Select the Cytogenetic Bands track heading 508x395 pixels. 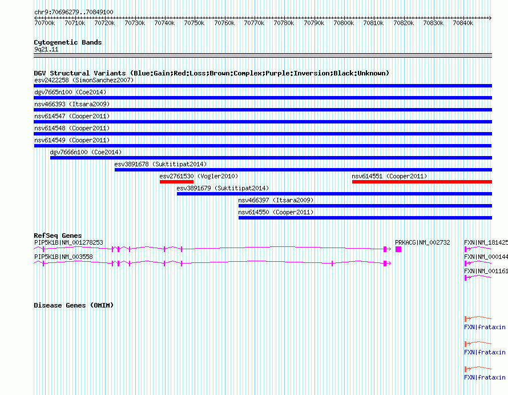tap(68, 42)
